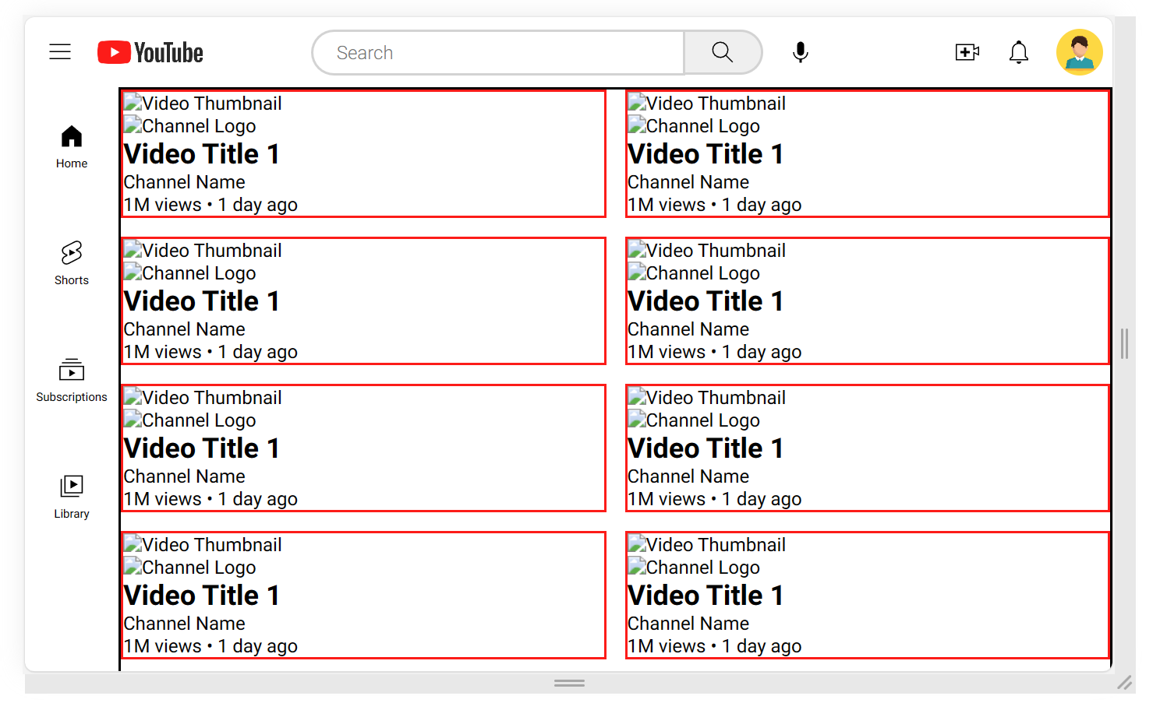Screen dimensions: 1160x710
Task: Open Video Thumbnail in third-row left card
Action: tap(203, 398)
